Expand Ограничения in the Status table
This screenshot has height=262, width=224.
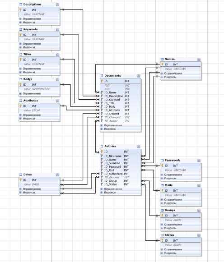point(162,249)
